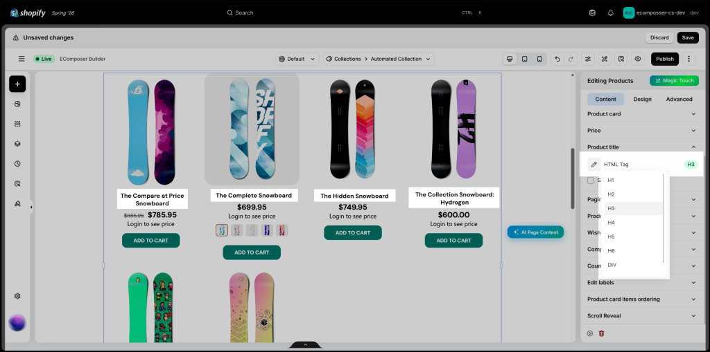The height and width of the screenshot is (352, 710).
Task: Open the settings gear in left sidebar
Action: click(x=17, y=296)
